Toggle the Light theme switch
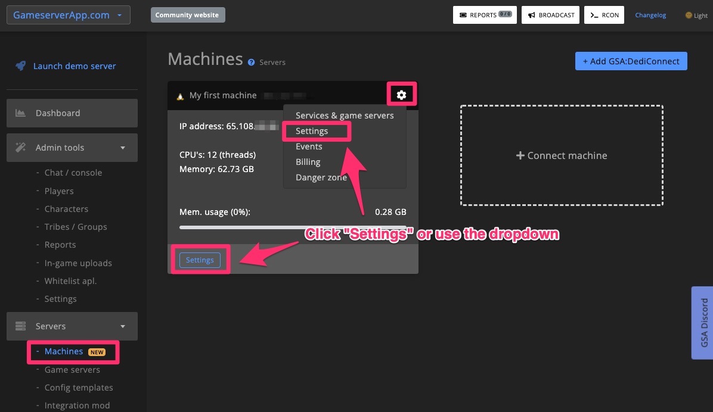The height and width of the screenshot is (412, 713). pos(696,15)
